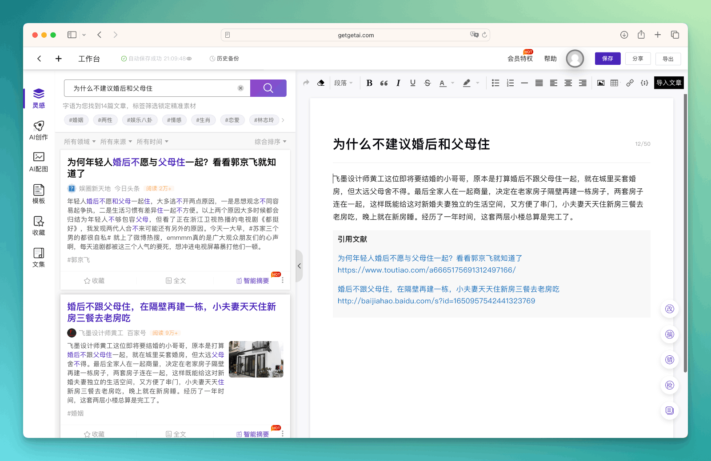Open AI创作 in the left sidebar
The width and height of the screenshot is (711, 461).
coord(39,131)
